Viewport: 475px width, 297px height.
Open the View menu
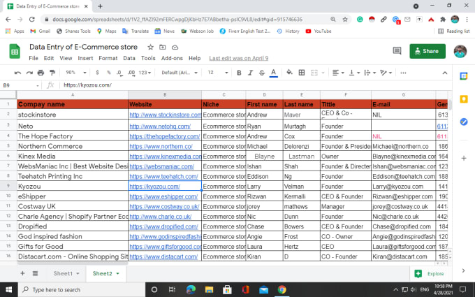tap(66, 58)
